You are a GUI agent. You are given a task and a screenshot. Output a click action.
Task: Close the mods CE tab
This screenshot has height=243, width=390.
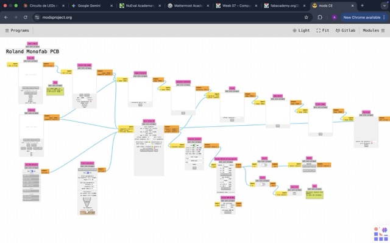pos(352,5)
